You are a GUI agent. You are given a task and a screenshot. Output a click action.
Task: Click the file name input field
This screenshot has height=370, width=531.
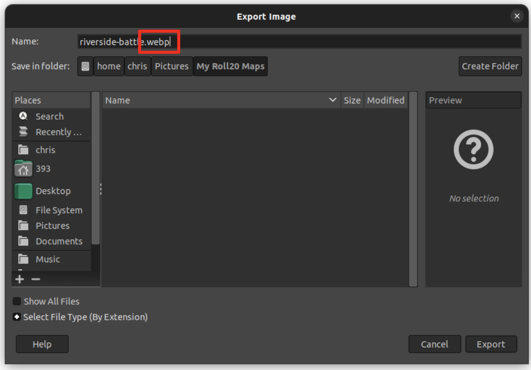click(x=300, y=42)
